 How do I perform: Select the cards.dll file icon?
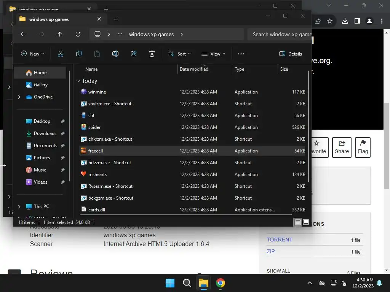83,209
